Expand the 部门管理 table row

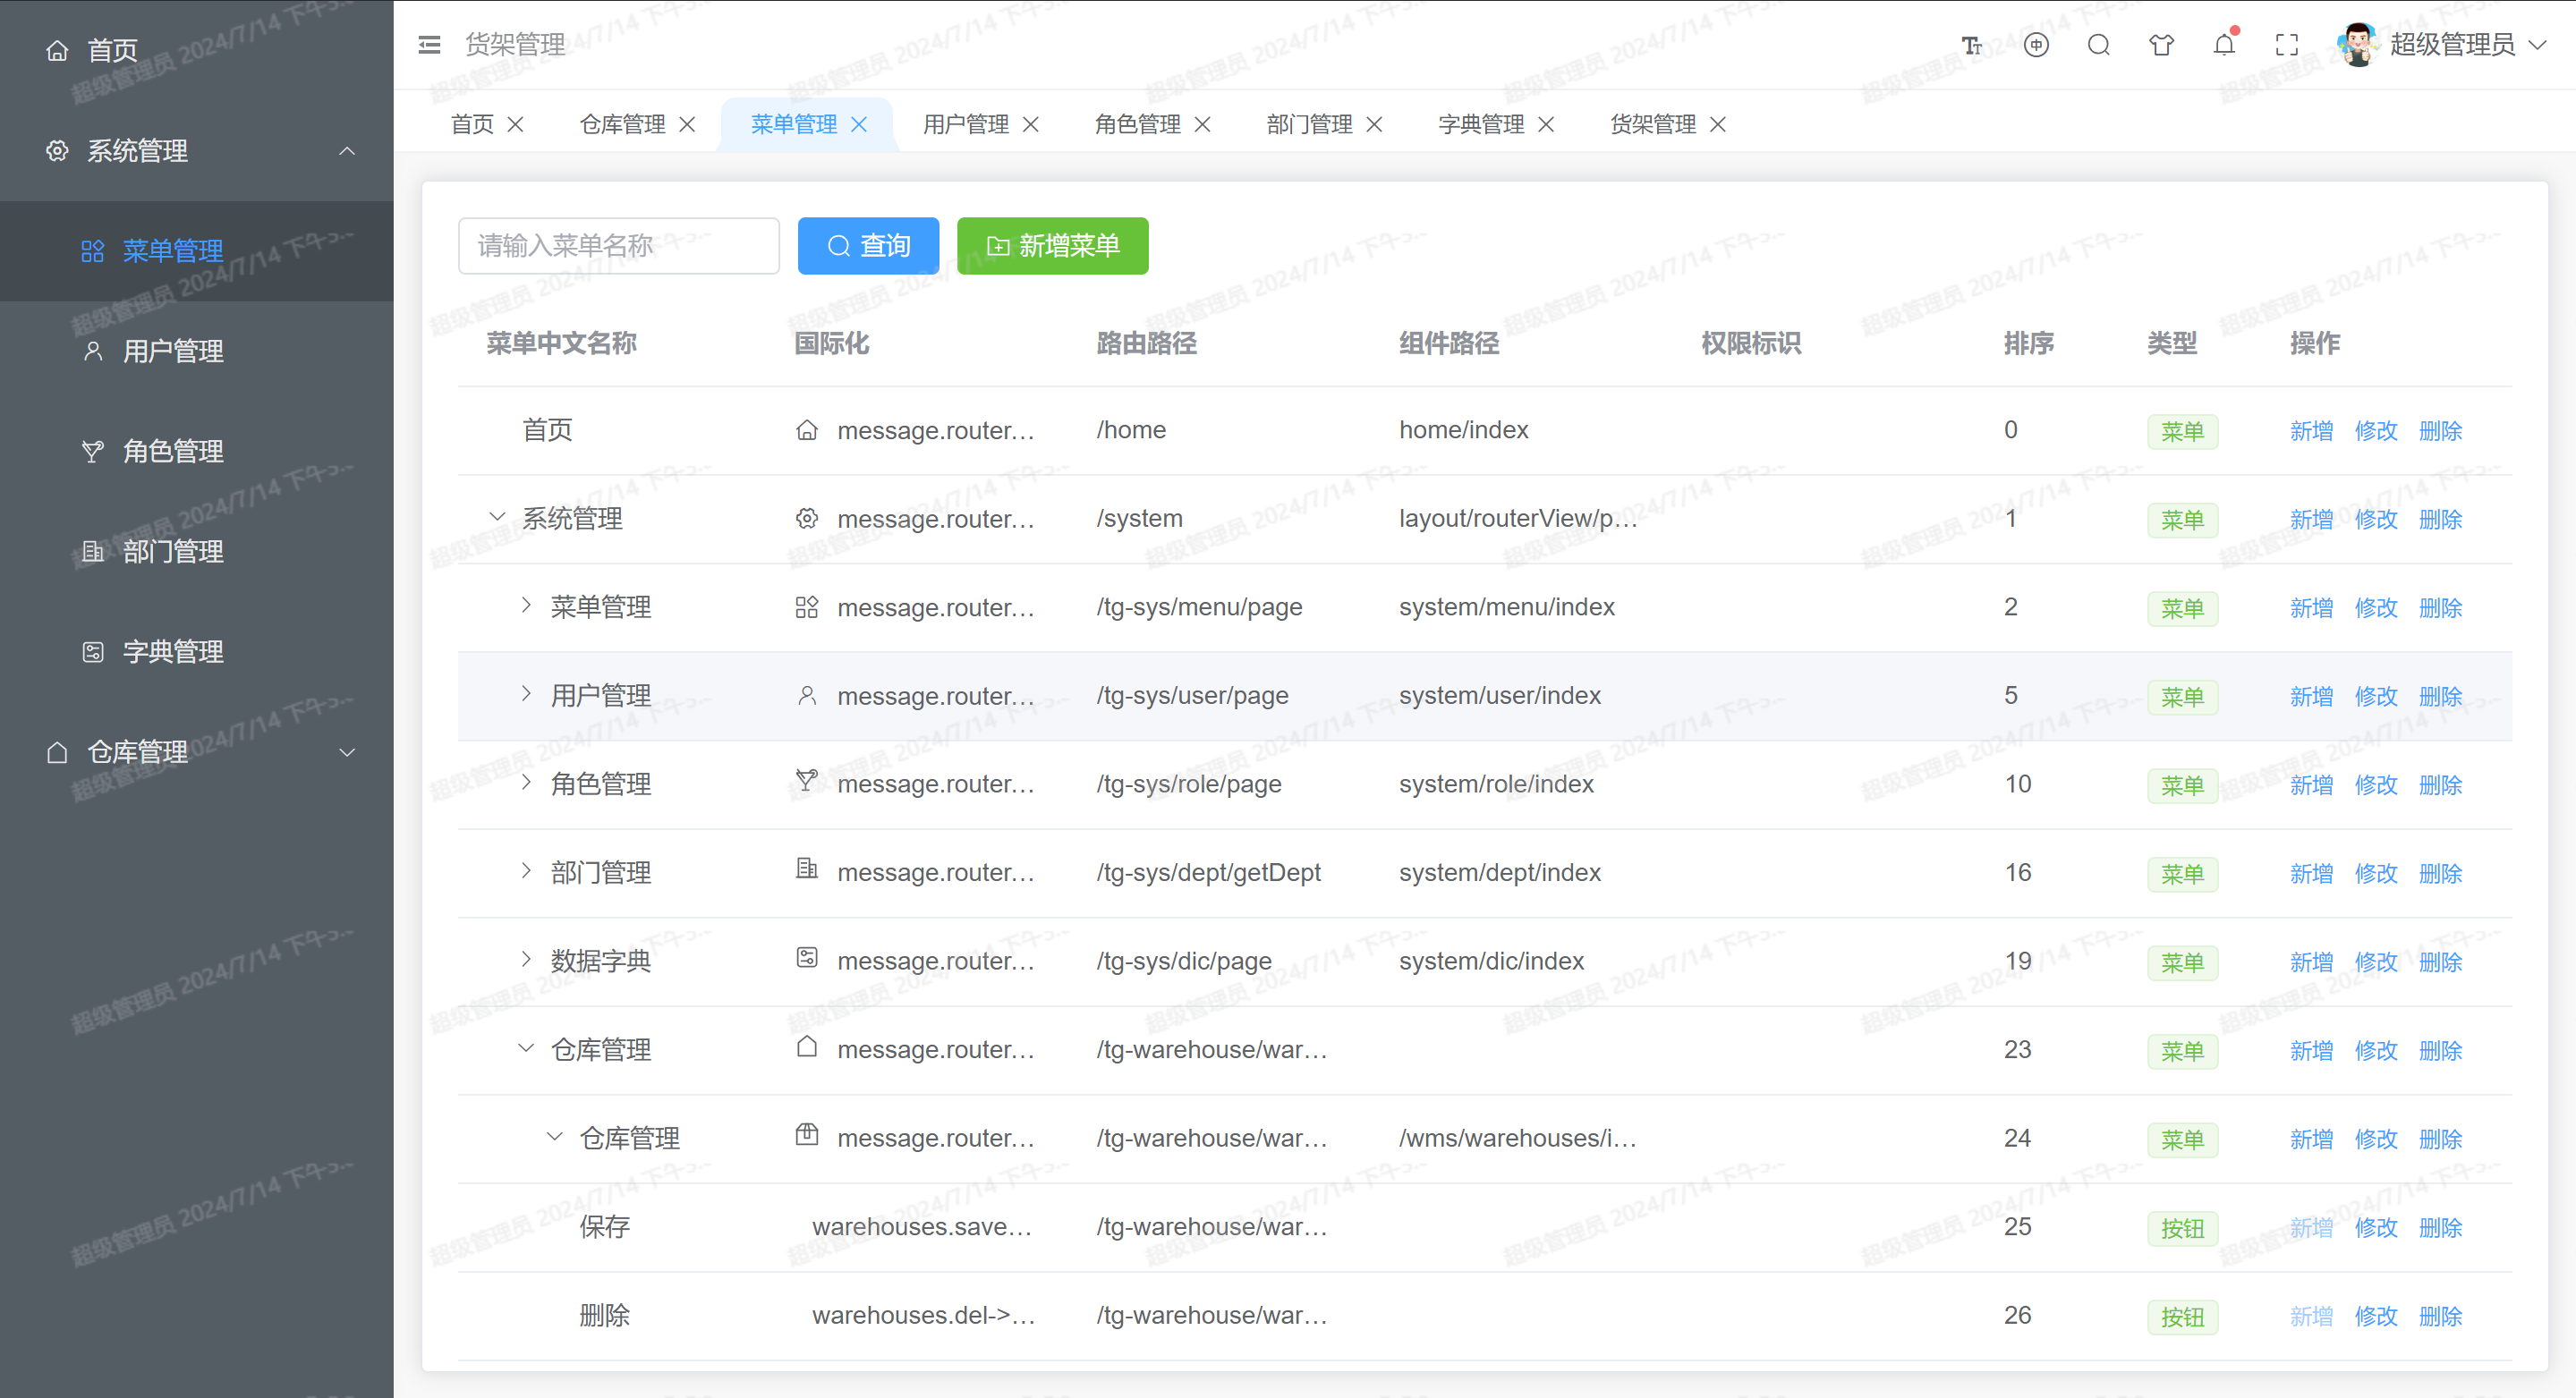[x=526, y=871]
